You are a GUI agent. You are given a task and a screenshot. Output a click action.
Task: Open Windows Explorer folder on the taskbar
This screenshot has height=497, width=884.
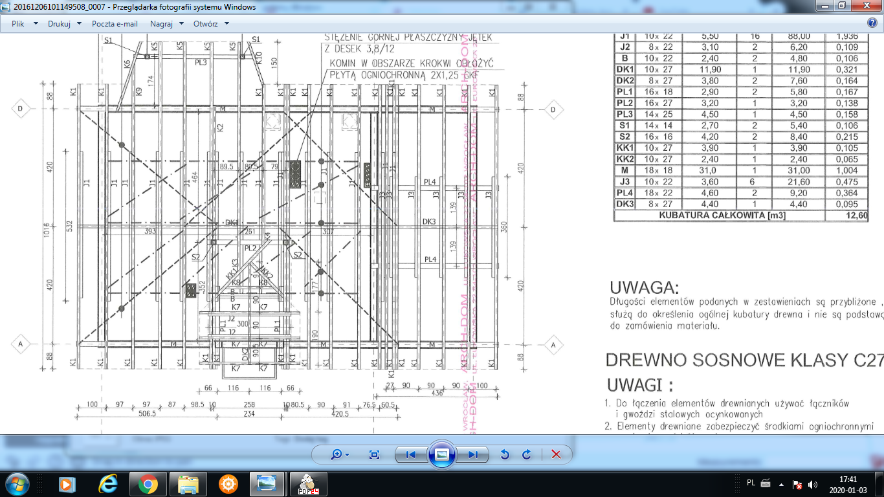pyautogui.click(x=188, y=483)
